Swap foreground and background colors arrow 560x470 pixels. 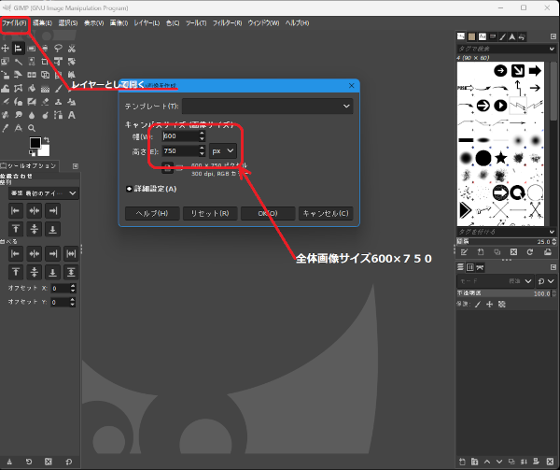(47, 140)
